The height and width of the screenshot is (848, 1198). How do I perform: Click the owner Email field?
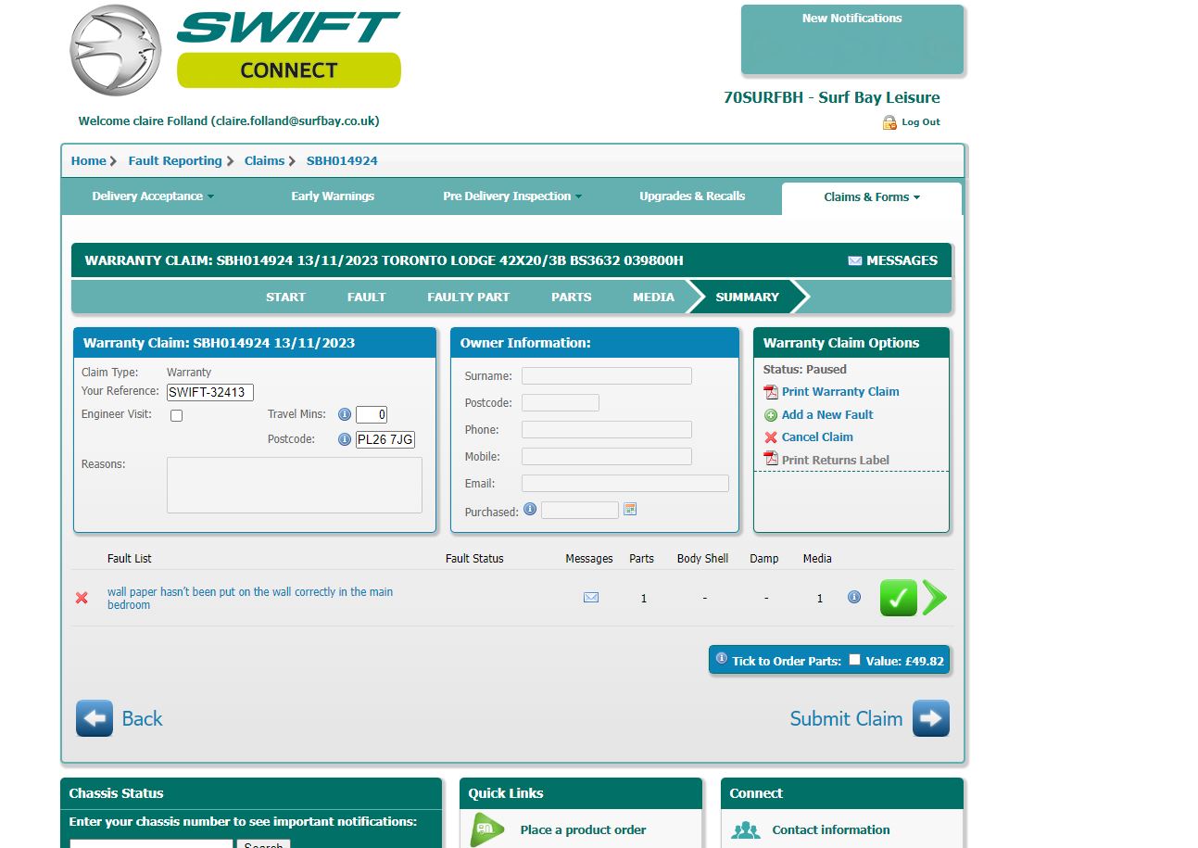[x=625, y=483]
